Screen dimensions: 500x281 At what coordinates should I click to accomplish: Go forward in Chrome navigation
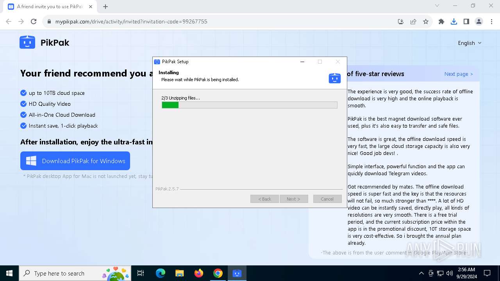coord(21,21)
